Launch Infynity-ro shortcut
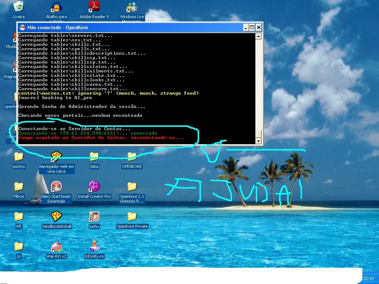 pyautogui.click(x=94, y=246)
